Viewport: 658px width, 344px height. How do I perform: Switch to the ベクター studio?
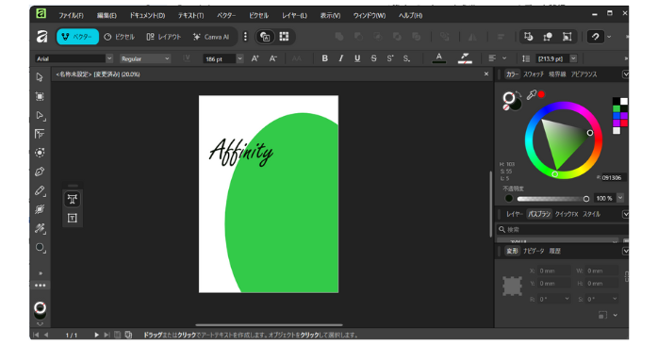[x=77, y=37]
